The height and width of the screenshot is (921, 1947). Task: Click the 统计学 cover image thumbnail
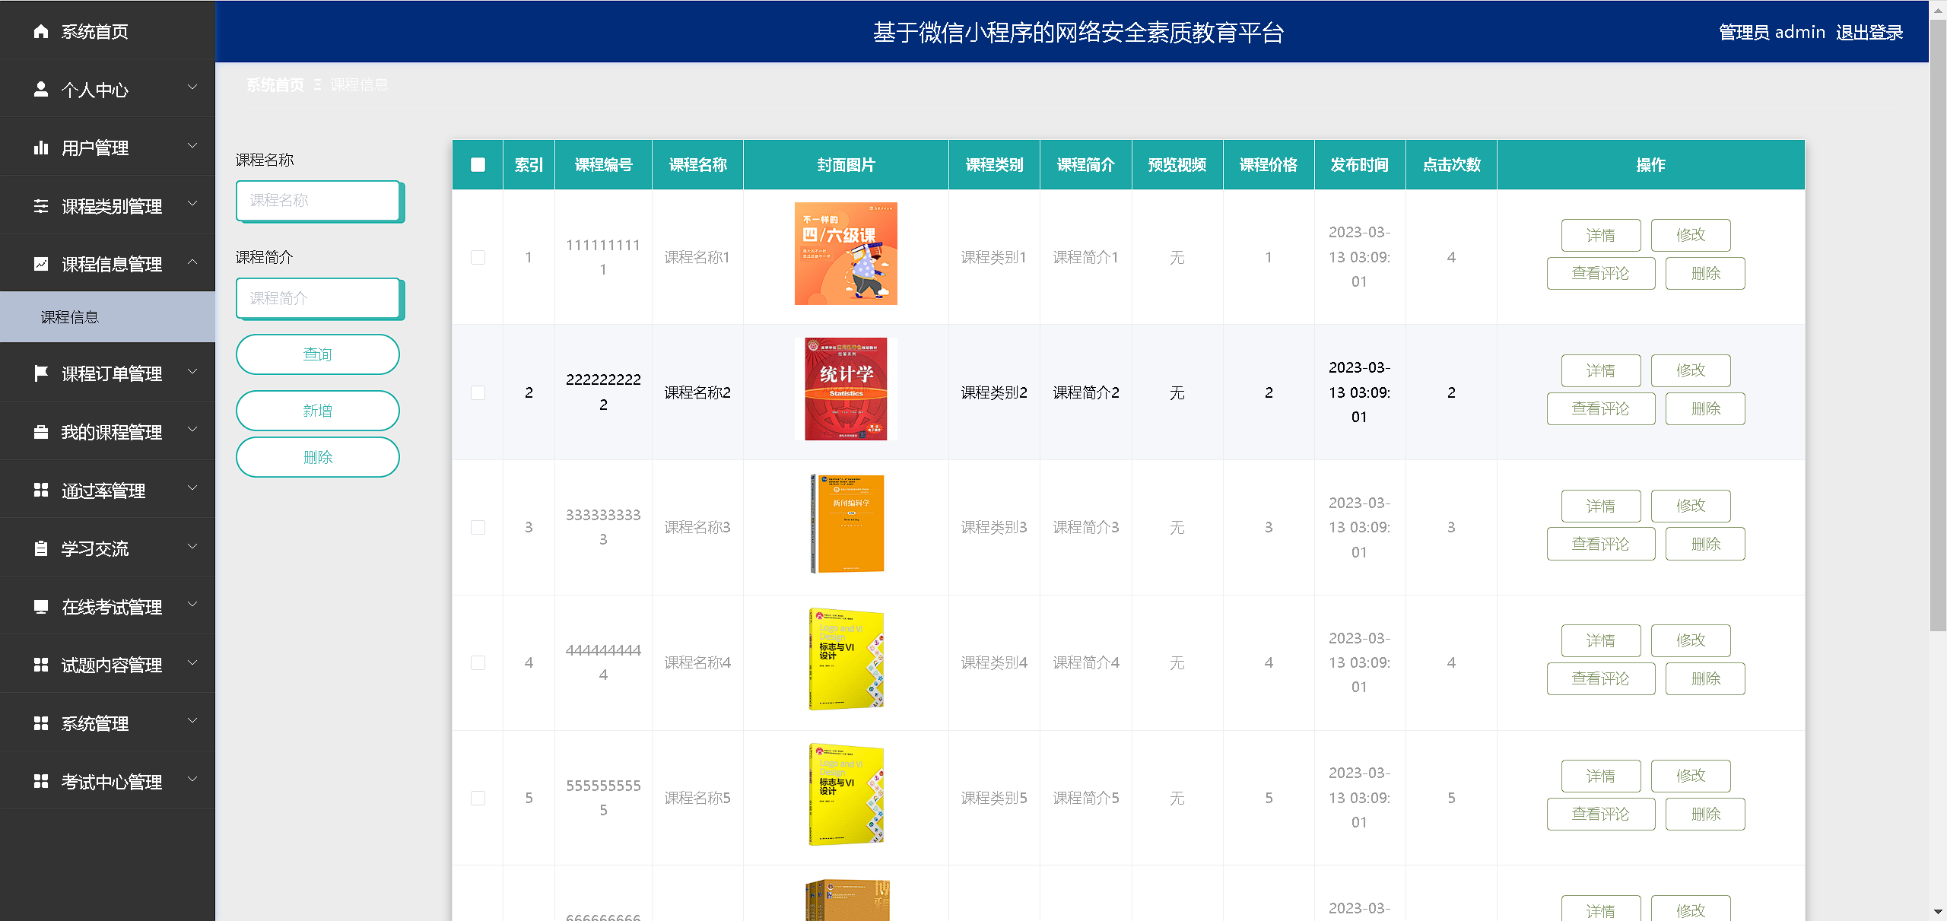click(x=846, y=389)
